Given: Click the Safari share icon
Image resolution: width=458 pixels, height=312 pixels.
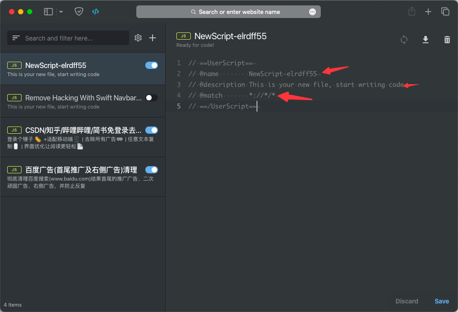Looking at the screenshot, I should (412, 12).
